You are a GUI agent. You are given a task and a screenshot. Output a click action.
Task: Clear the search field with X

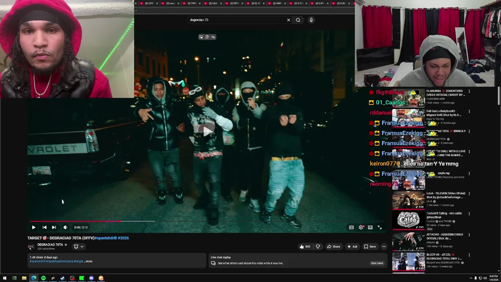click(x=289, y=20)
